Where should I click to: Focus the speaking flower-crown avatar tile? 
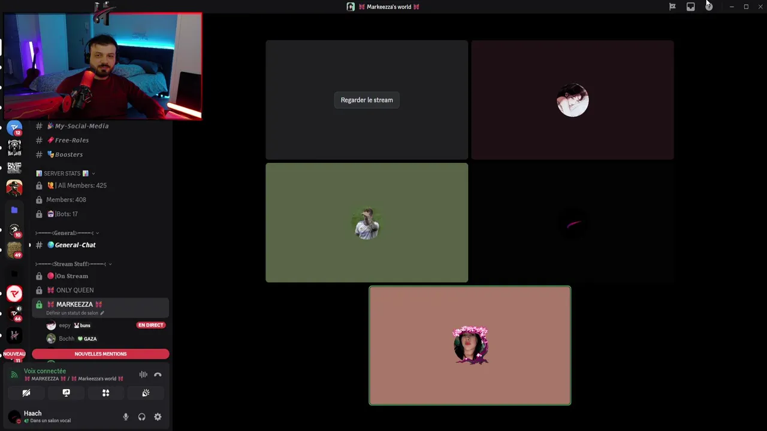point(470,345)
